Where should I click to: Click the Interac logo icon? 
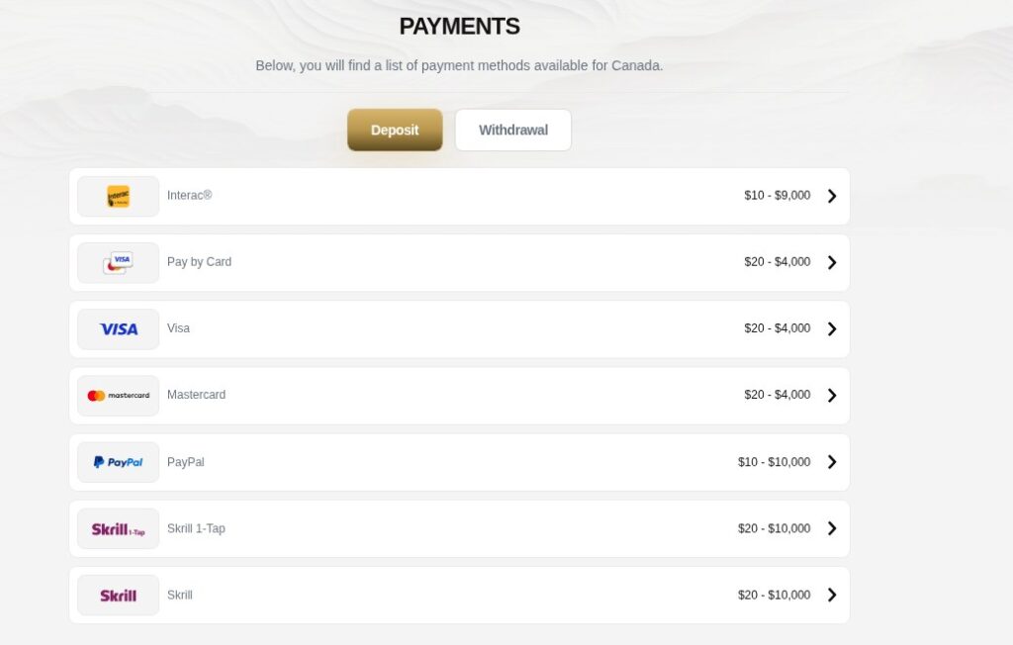click(x=119, y=197)
